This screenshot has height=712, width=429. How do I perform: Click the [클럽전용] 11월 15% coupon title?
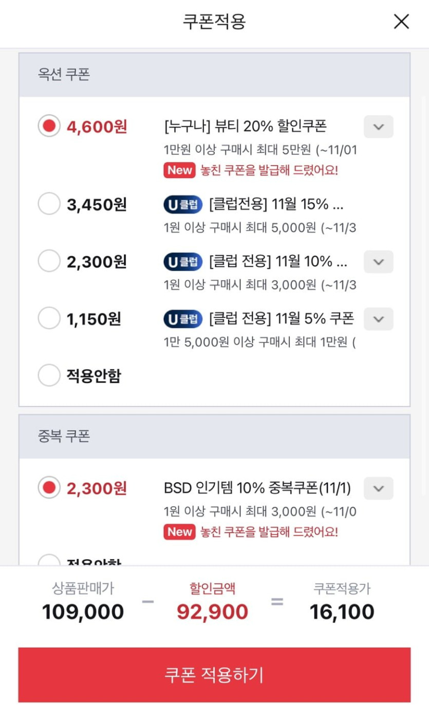pos(276,205)
